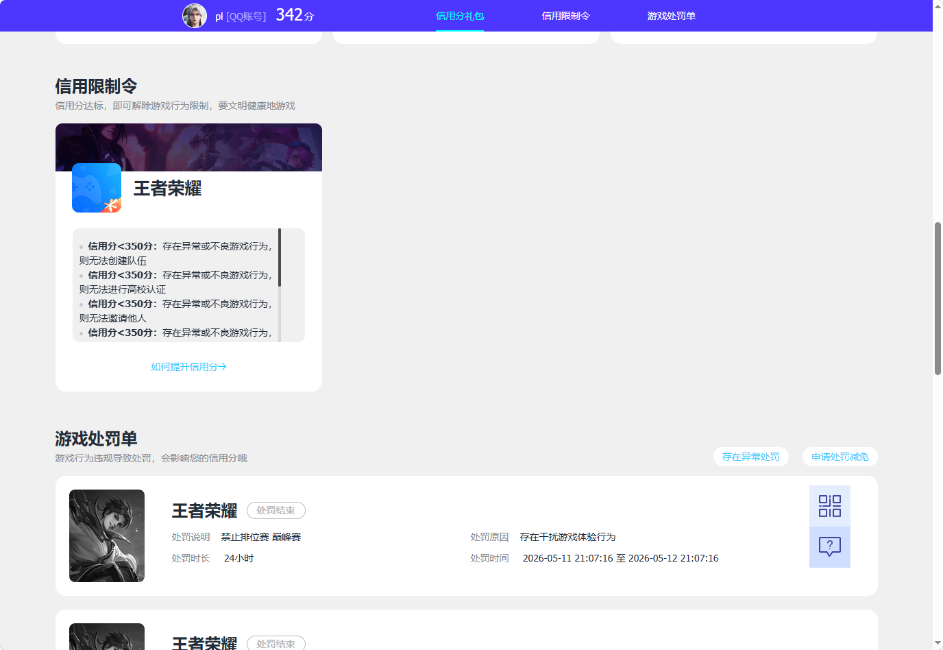The height and width of the screenshot is (650, 943).
Task: Click the 处罚说明 label
Action: click(x=191, y=537)
